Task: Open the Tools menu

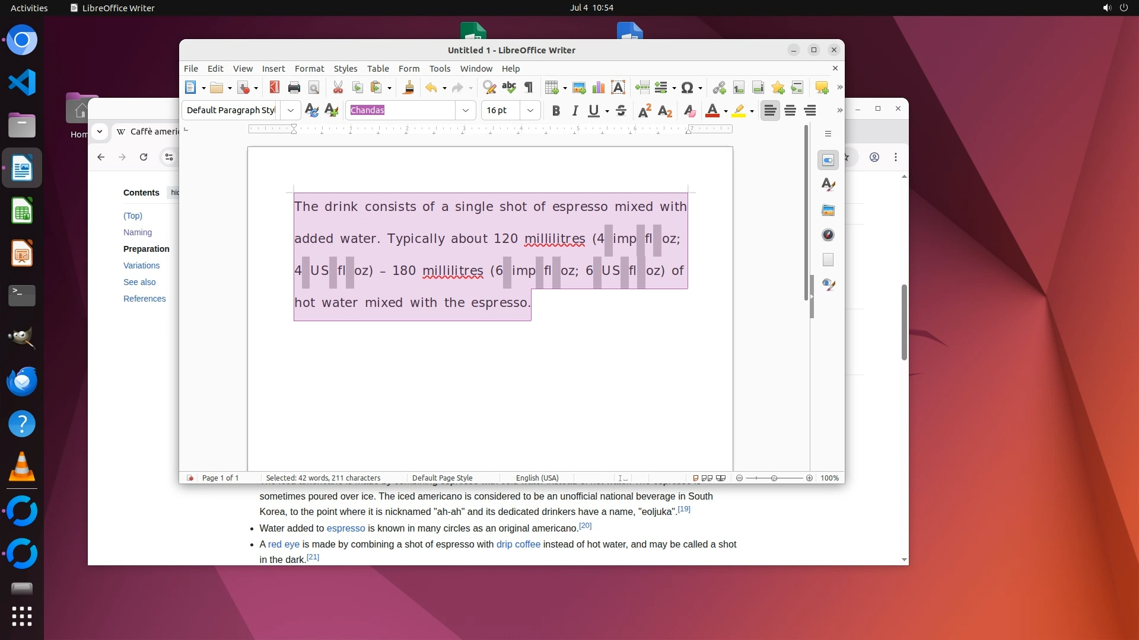Action: pyautogui.click(x=440, y=69)
